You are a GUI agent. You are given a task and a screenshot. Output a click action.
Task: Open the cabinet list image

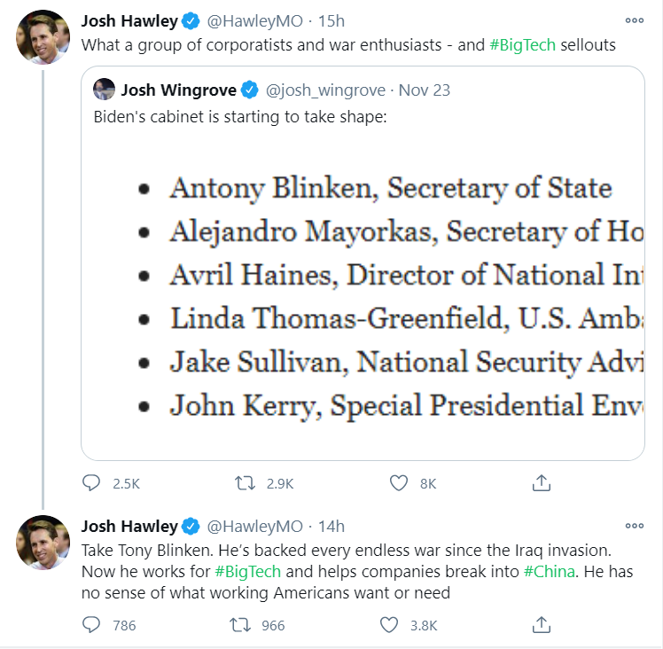[363, 296]
